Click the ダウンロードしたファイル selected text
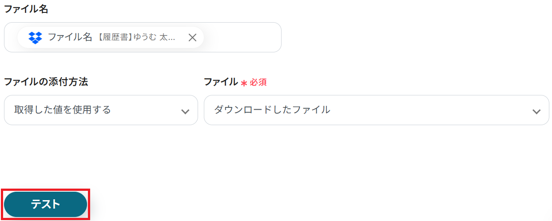 point(272,110)
